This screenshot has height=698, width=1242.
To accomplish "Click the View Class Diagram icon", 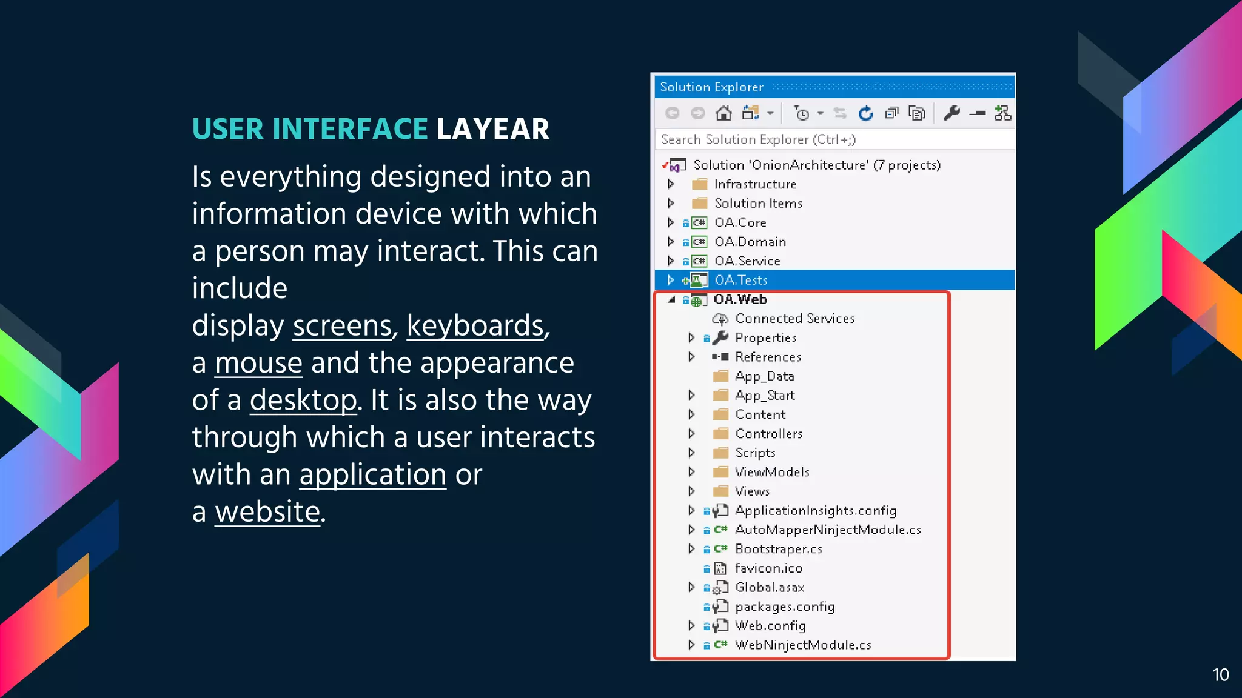I will tap(1002, 113).
